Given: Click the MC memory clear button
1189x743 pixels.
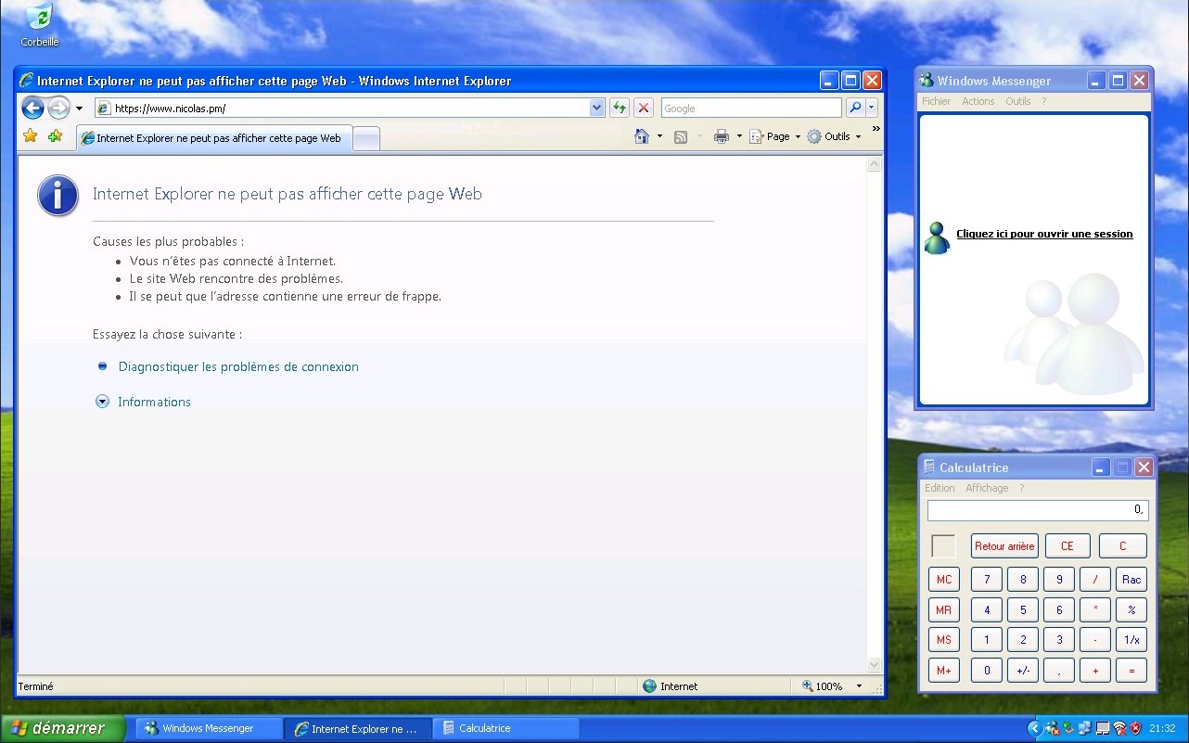Looking at the screenshot, I should 944,579.
